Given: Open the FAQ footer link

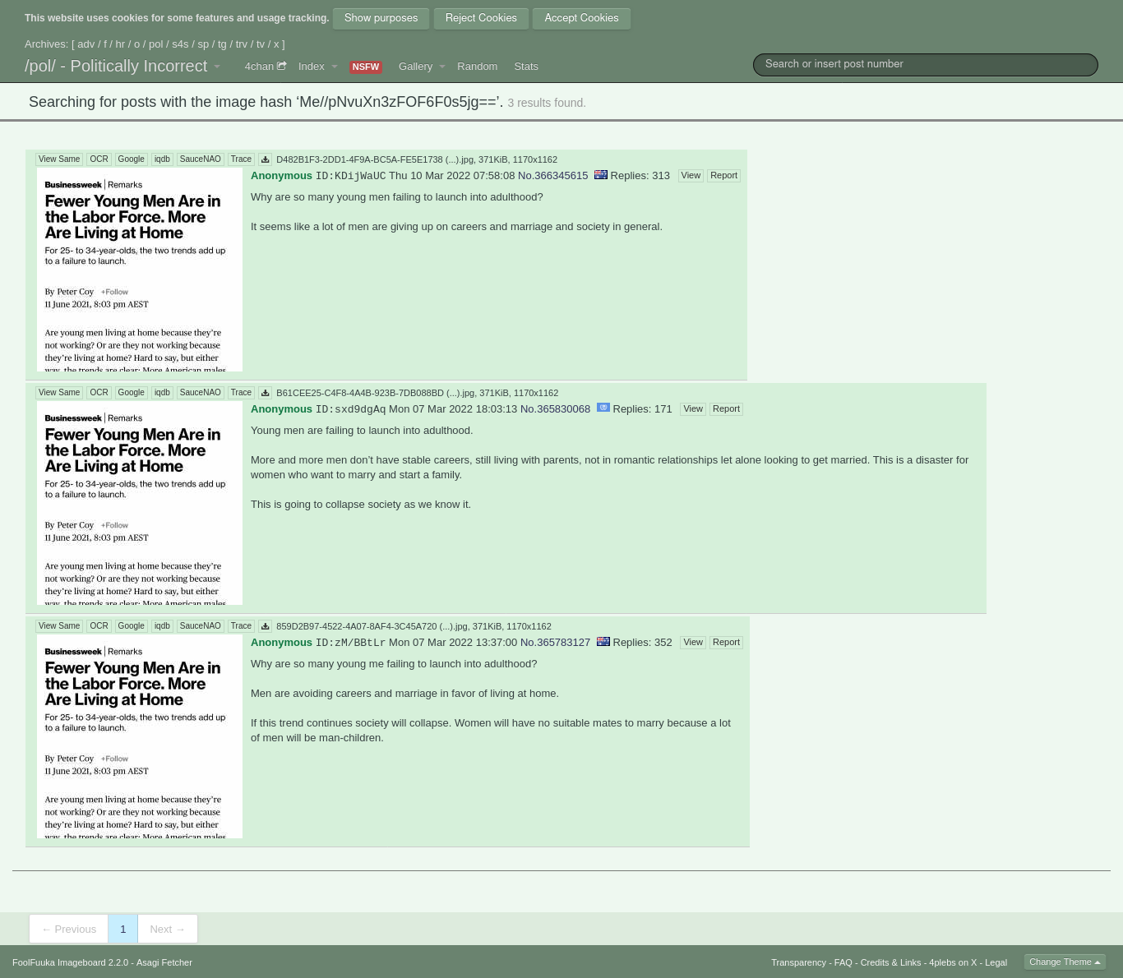Looking at the screenshot, I should click(x=843, y=962).
